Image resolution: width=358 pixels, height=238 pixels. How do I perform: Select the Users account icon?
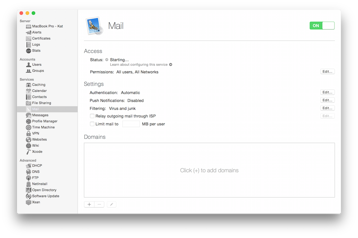29,65
